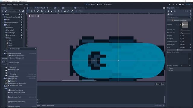Click the attach script icon beside filter nodes
The height and width of the screenshot is (108, 193).
tap(23, 11)
